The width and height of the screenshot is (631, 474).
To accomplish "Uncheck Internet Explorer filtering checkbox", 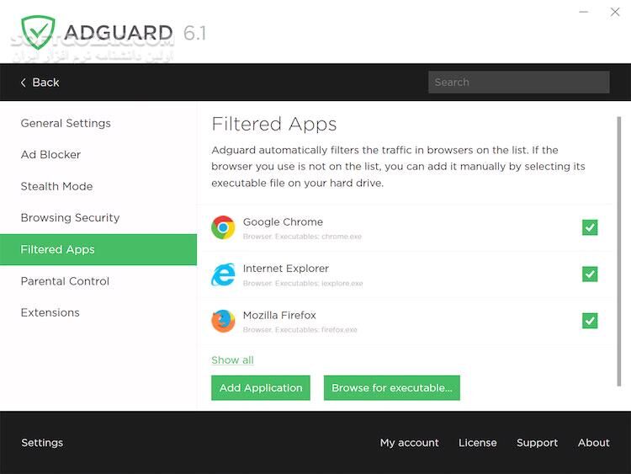I will point(590,274).
